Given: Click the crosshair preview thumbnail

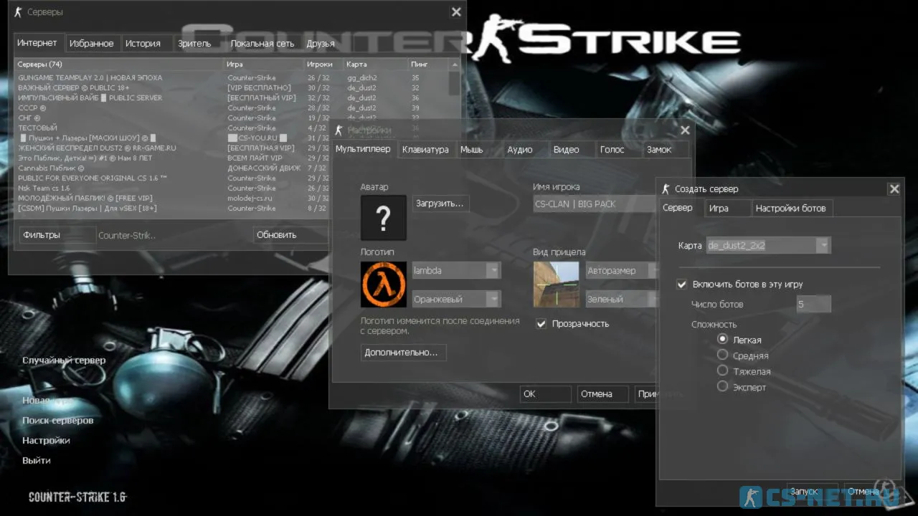Looking at the screenshot, I should pyautogui.click(x=556, y=285).
